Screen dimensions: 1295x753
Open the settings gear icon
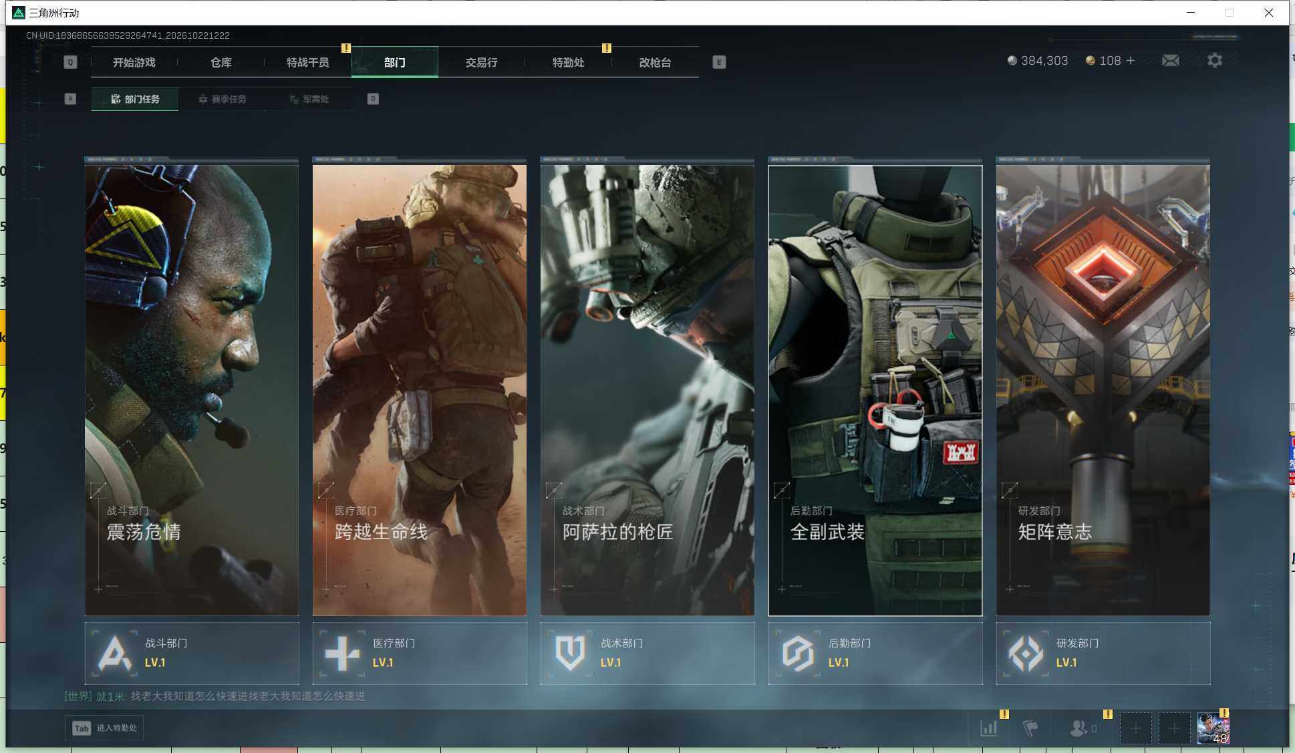point(1215,61)
